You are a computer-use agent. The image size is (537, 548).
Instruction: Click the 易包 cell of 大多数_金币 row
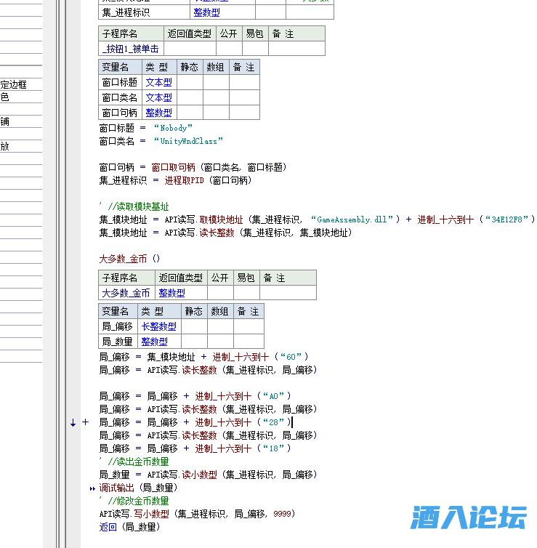point(245,293)
